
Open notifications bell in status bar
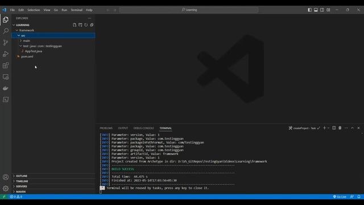point(359,196)
